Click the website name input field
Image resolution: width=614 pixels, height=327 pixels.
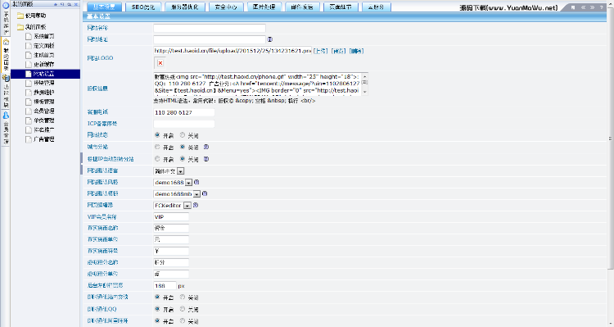coord(210,28)
